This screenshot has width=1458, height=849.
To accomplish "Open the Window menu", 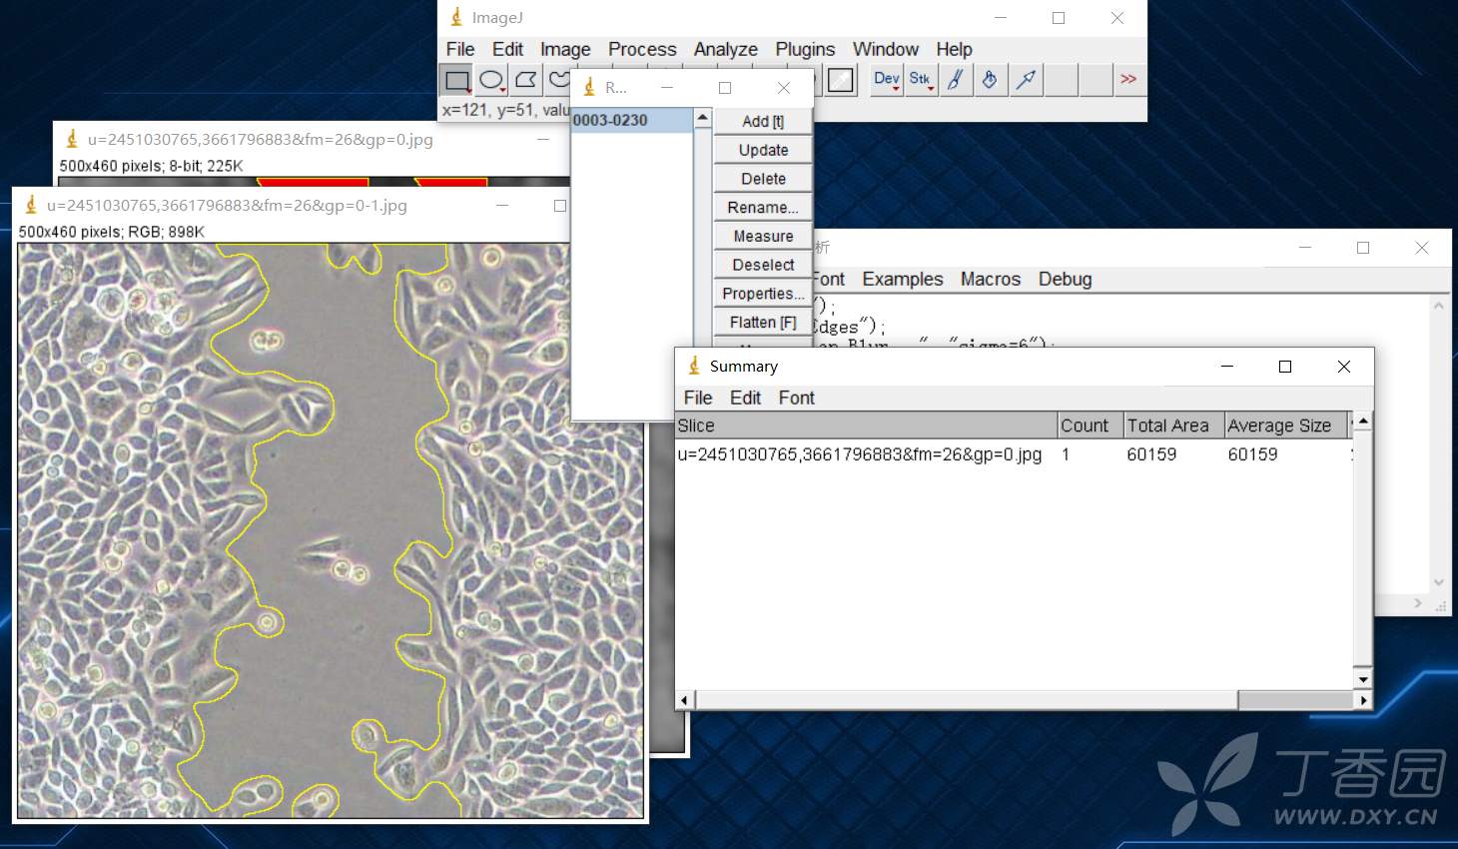I will click(886, 49).
